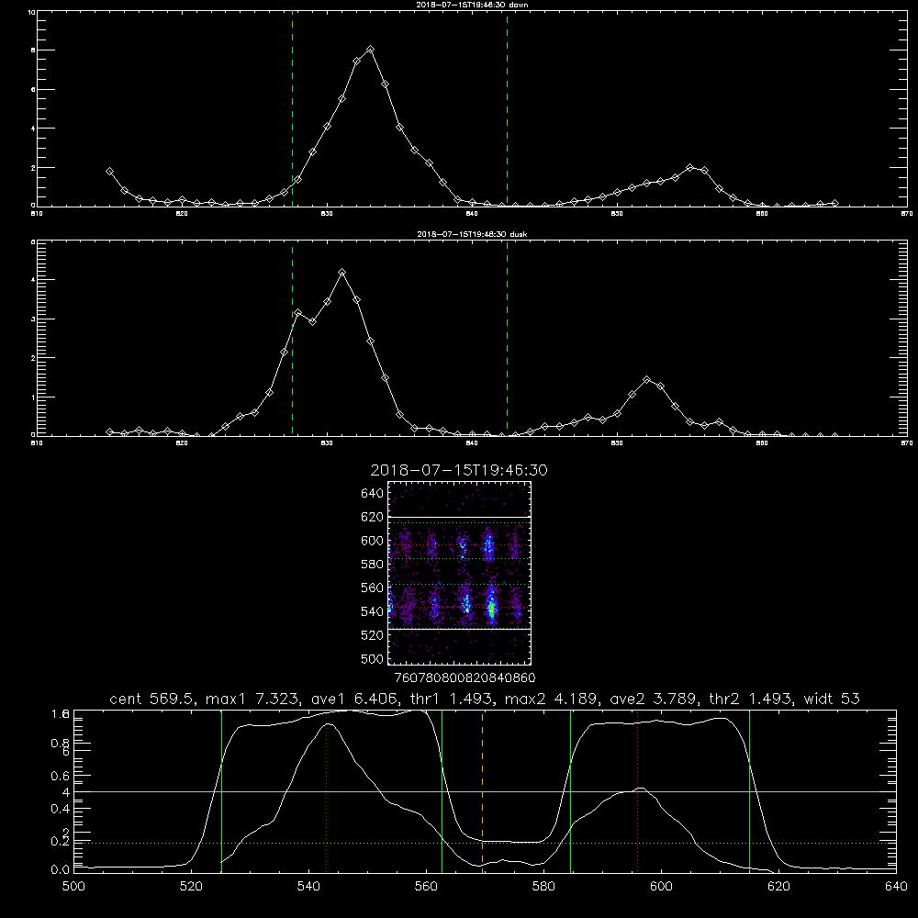Click the orange dashed center line in bottom plot
The width and height of the screenshot is (918, 918).
point(483,791)
